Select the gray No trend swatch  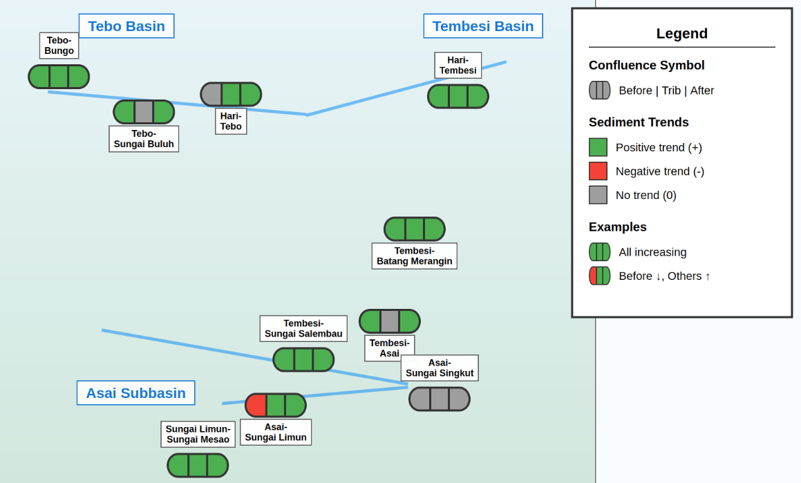tap(598, 195)
